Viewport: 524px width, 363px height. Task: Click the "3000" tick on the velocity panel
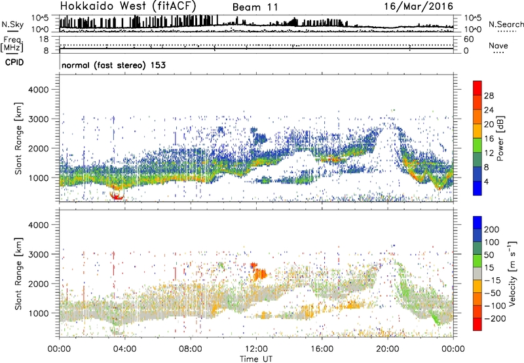coord(39,254)
